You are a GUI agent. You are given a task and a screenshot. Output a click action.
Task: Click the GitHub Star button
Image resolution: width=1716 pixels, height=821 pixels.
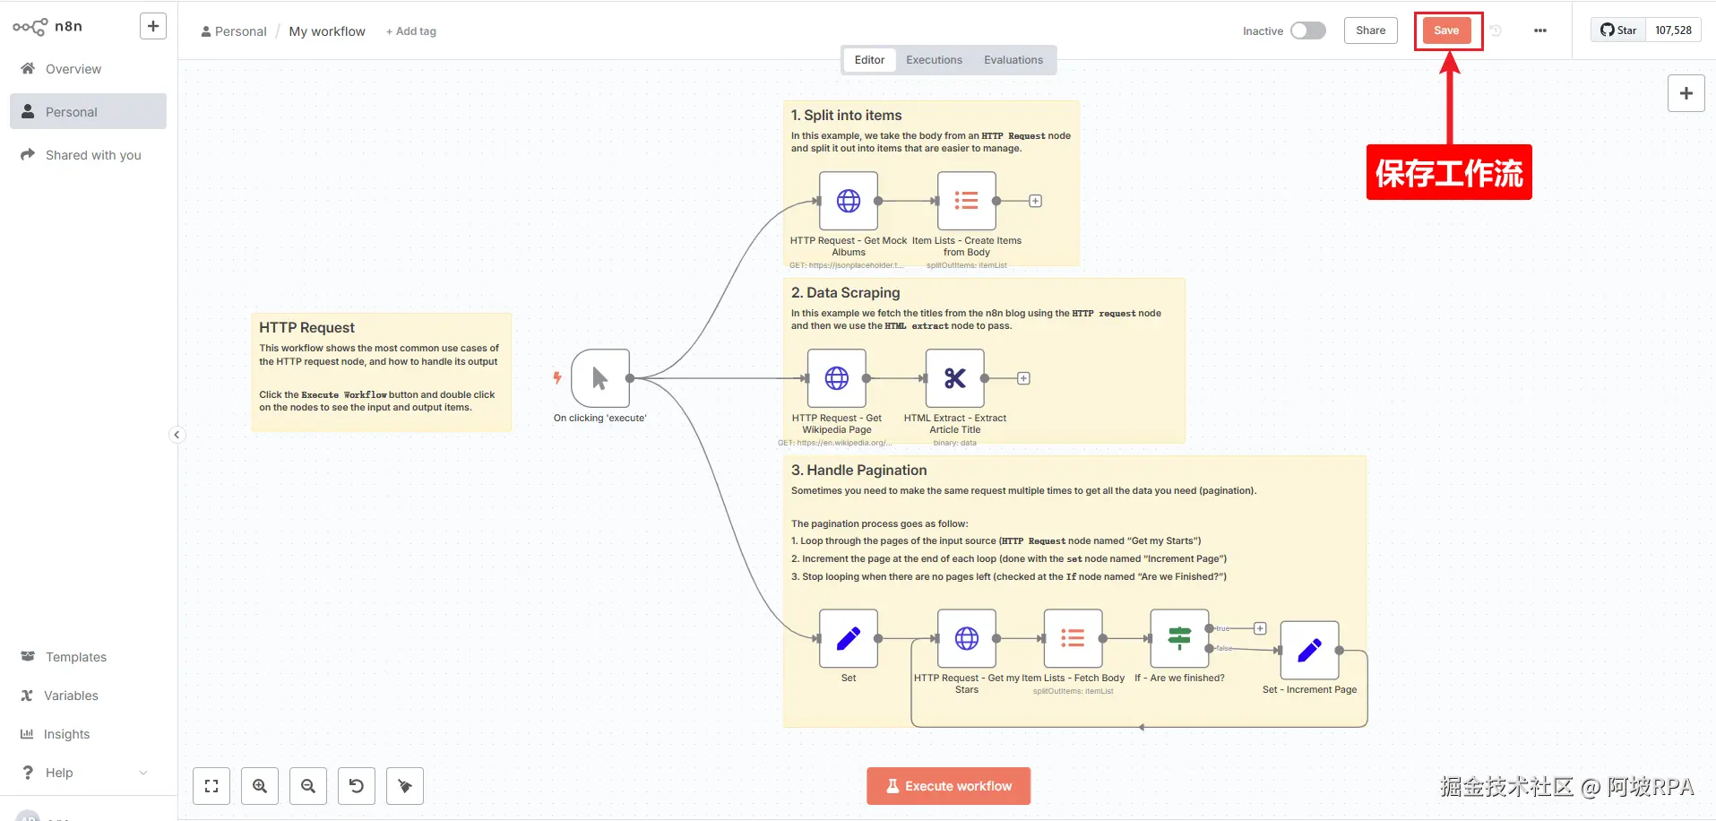tap(1618, 30)
